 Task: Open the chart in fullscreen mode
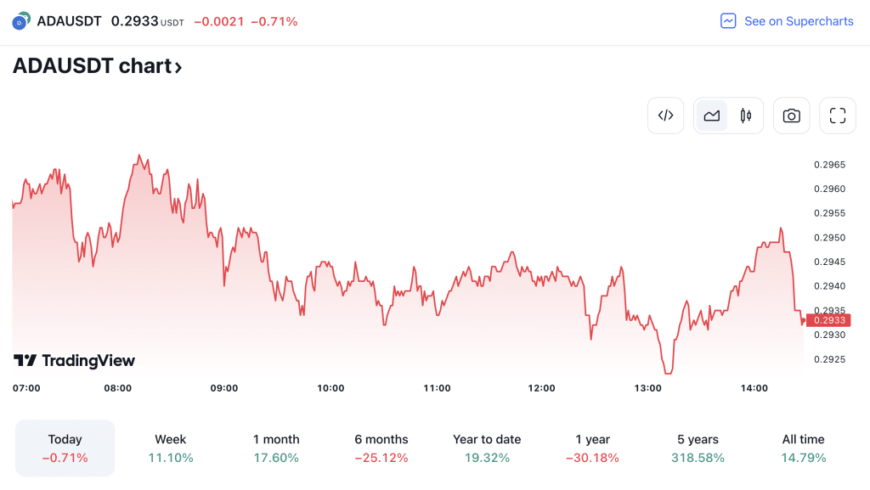[x=837, y=115]
